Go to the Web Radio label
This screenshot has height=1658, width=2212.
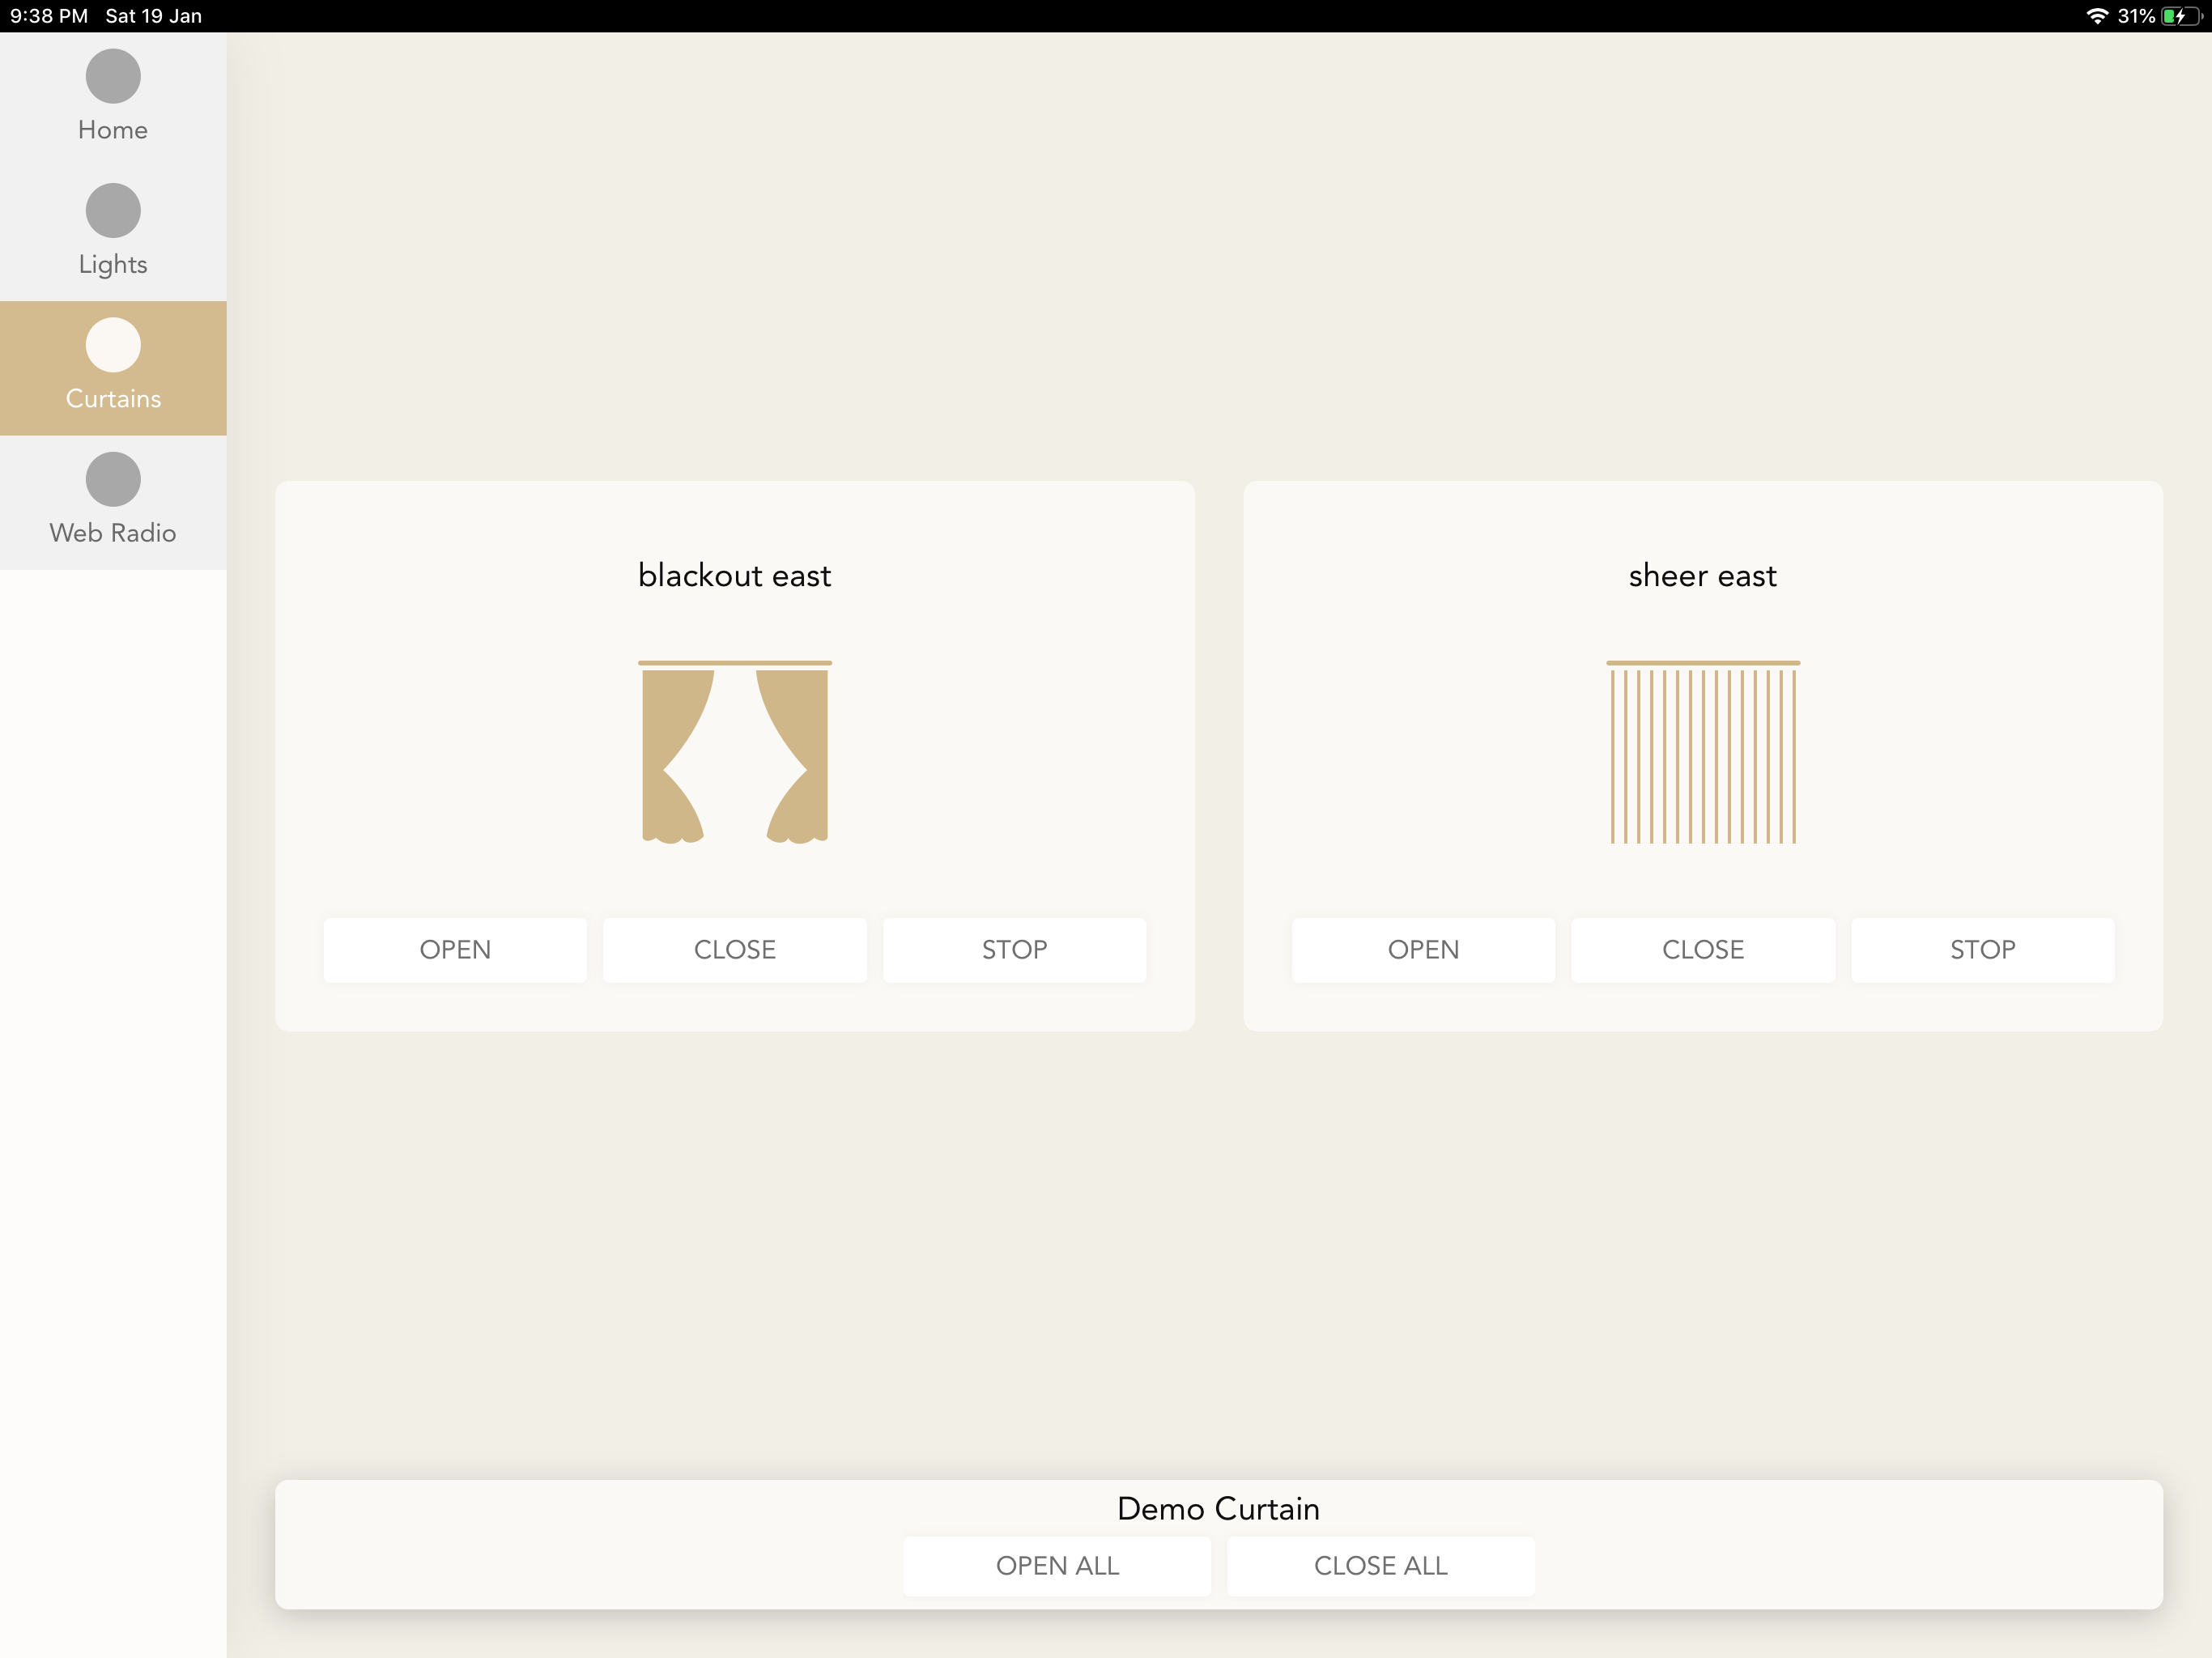pos(113,533)
